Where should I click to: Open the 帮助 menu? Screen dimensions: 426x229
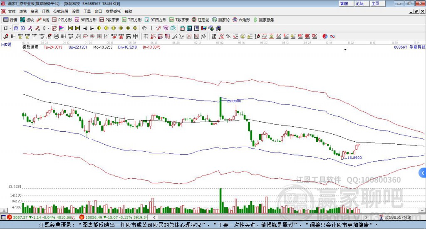pos(128,11)
